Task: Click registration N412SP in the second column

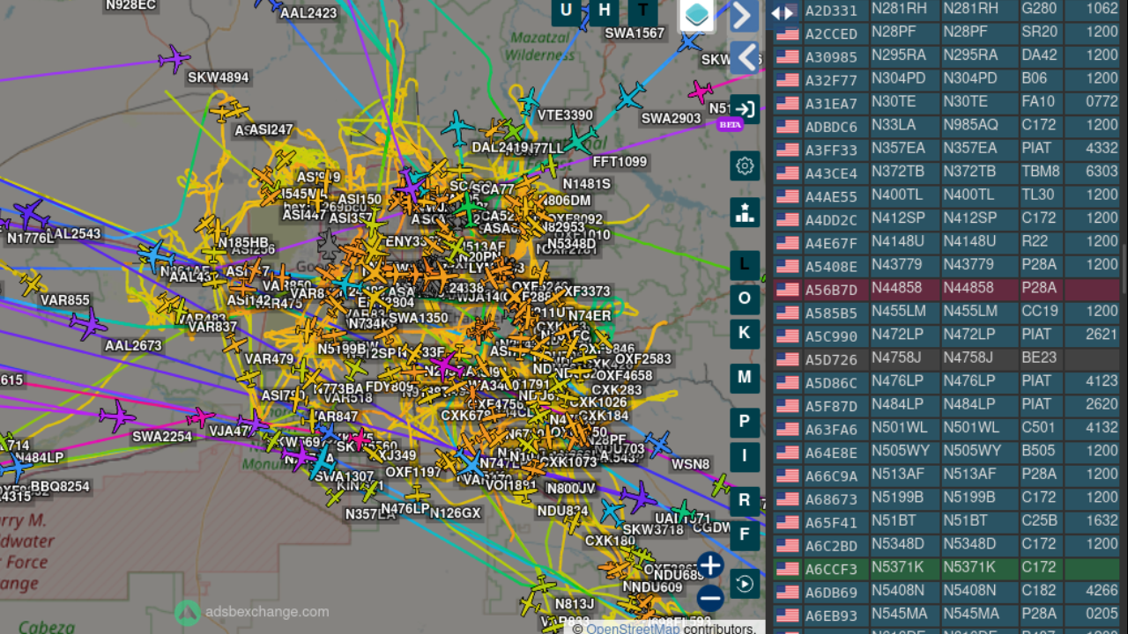Action: pyautogui.click(x=898, y=219)
